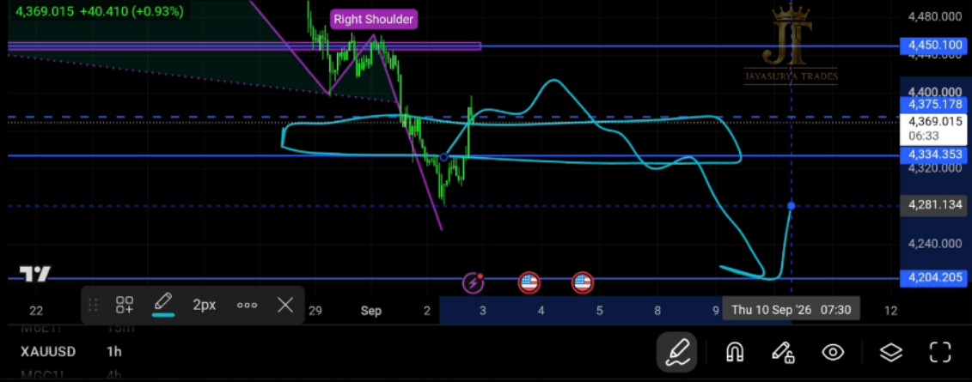Select the Right Shoulder label
Image resolution: width=972 pixels, height=382 pixels.
(373, 19)
